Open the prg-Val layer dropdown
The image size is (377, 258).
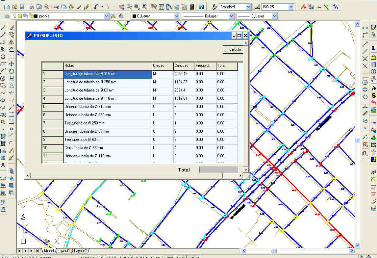(x=106, y=16)
